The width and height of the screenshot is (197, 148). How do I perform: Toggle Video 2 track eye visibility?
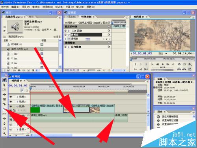click(11, 101)
